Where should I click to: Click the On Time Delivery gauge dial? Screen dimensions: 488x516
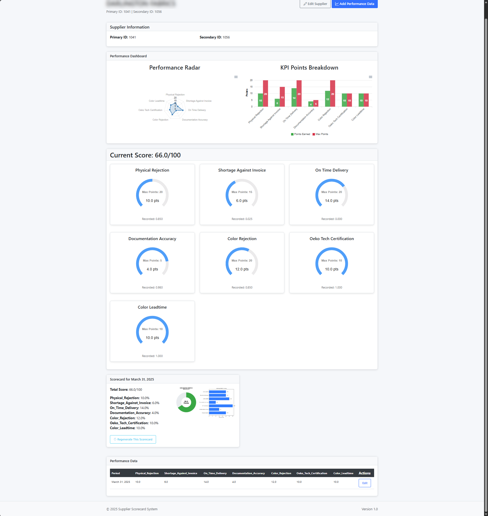click(x=331, y=194)
